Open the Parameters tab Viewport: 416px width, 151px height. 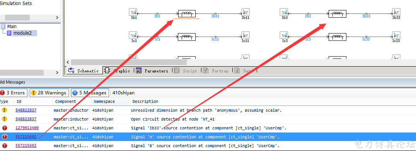[x=152, y=70]
